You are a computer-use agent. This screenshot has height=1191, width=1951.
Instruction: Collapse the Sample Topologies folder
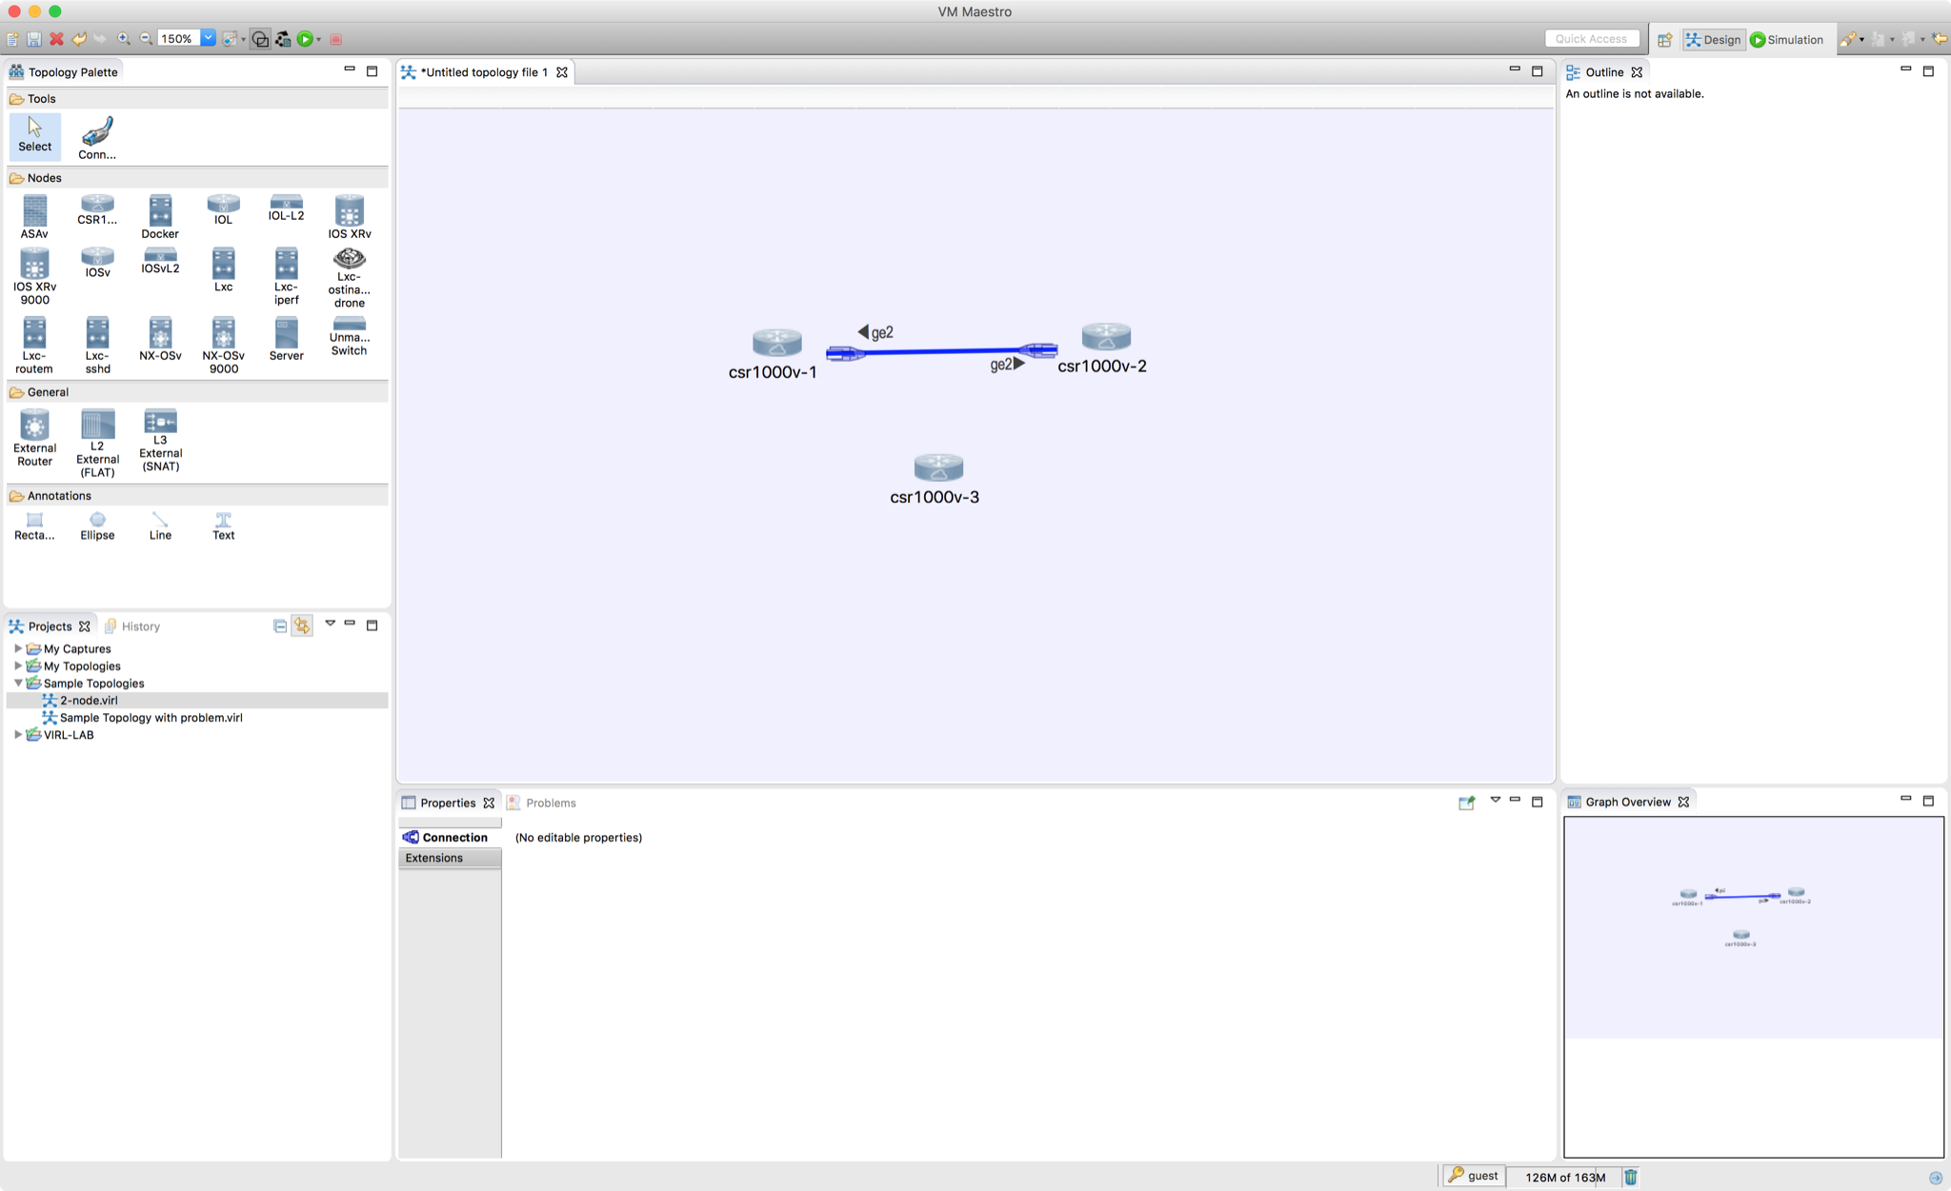coord(18,683)
